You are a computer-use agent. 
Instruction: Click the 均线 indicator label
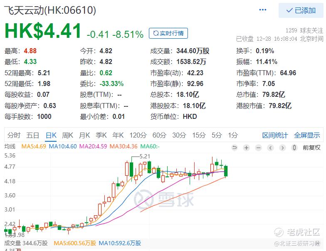coord(10,146)
